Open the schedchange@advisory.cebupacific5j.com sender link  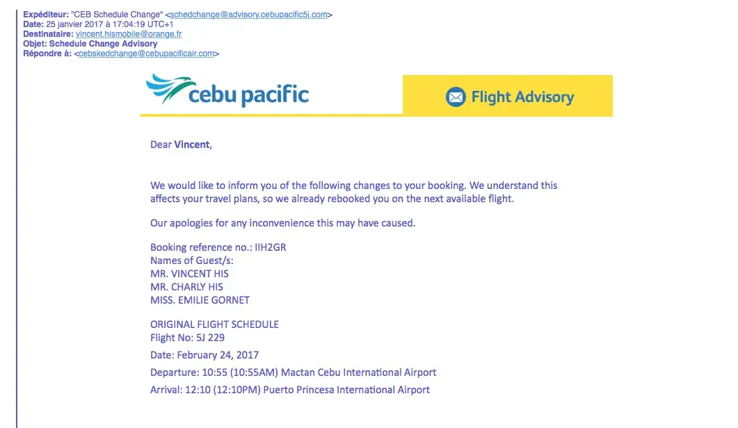click(248, 15)
